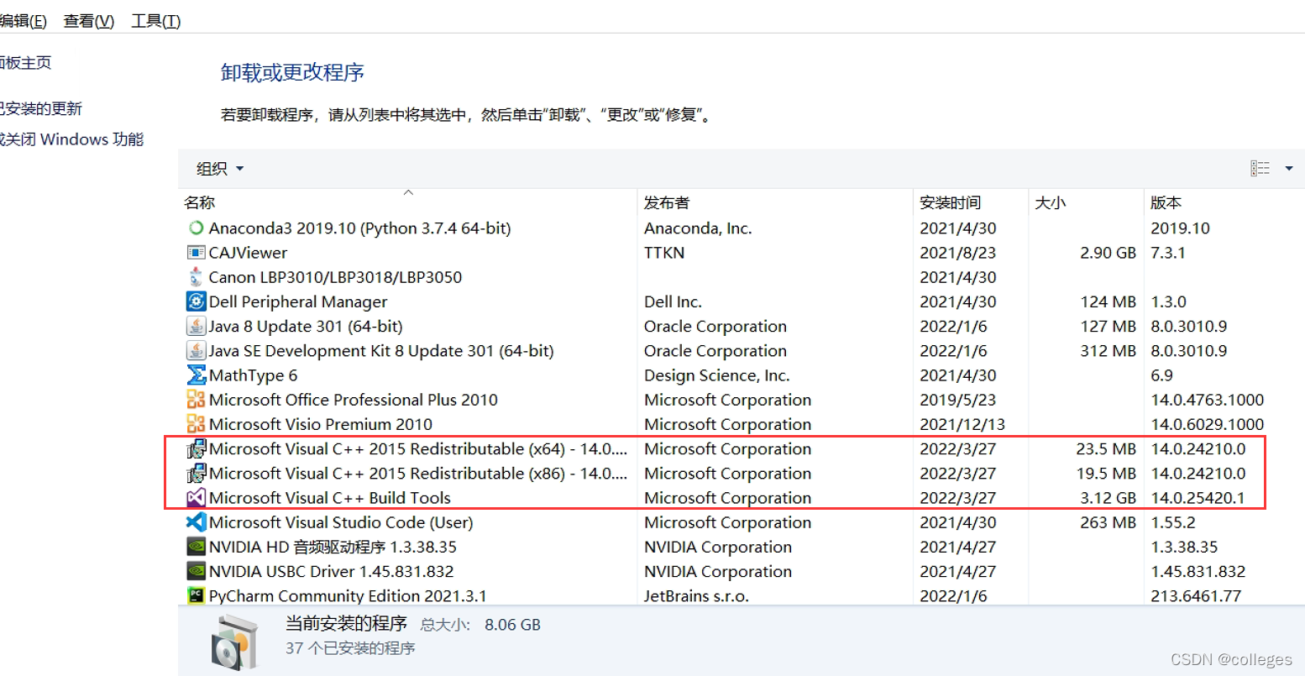Click the 3.12 GB size cell
1305x676 pixels.
(x=1108, y=497)
